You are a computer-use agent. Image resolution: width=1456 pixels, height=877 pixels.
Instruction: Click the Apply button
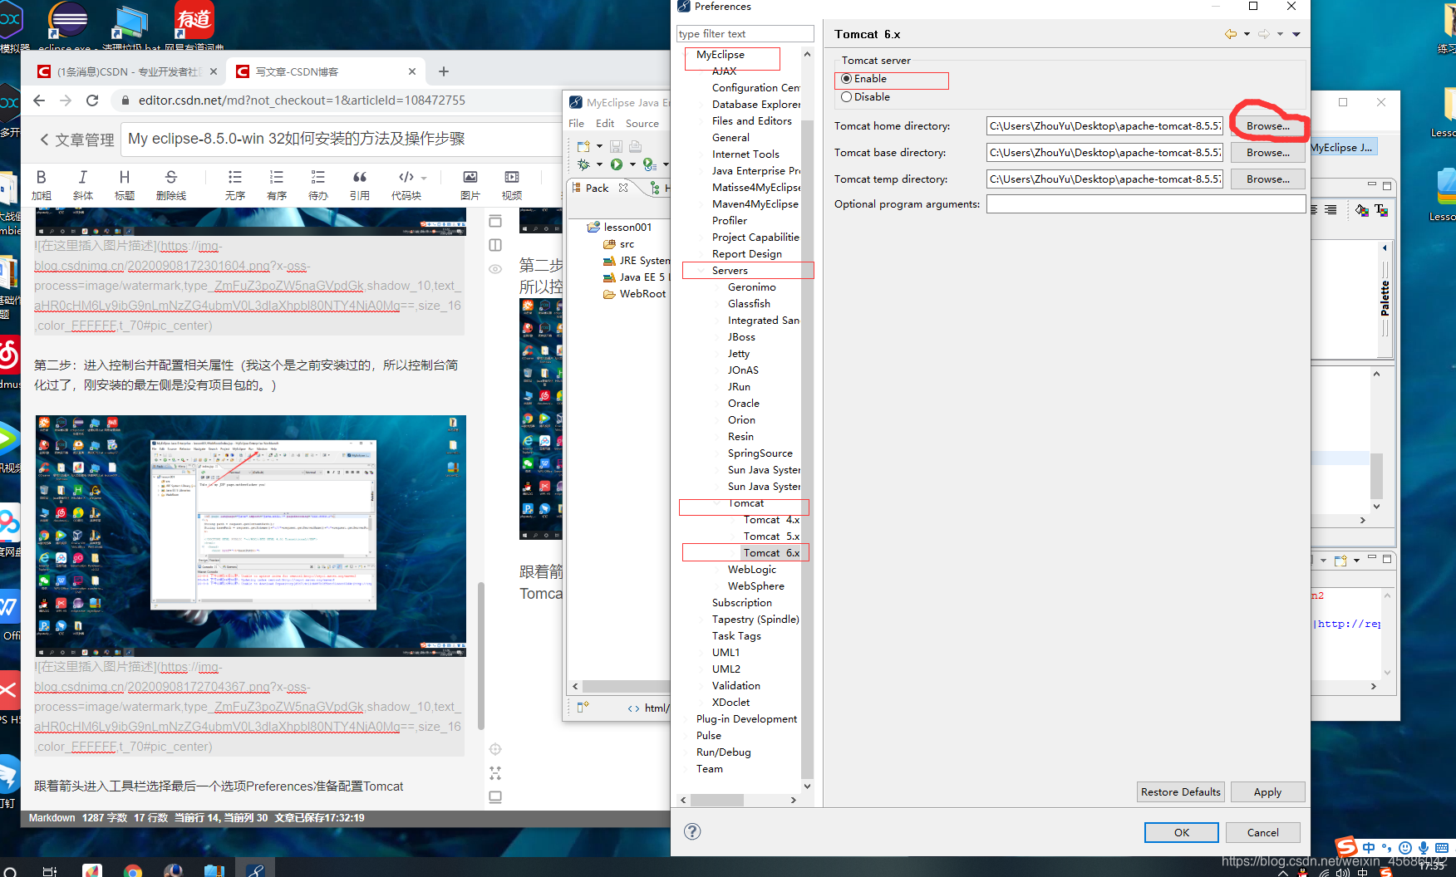(1267, 792)
